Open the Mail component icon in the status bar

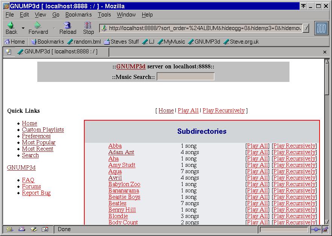click(x=21, y=229)
